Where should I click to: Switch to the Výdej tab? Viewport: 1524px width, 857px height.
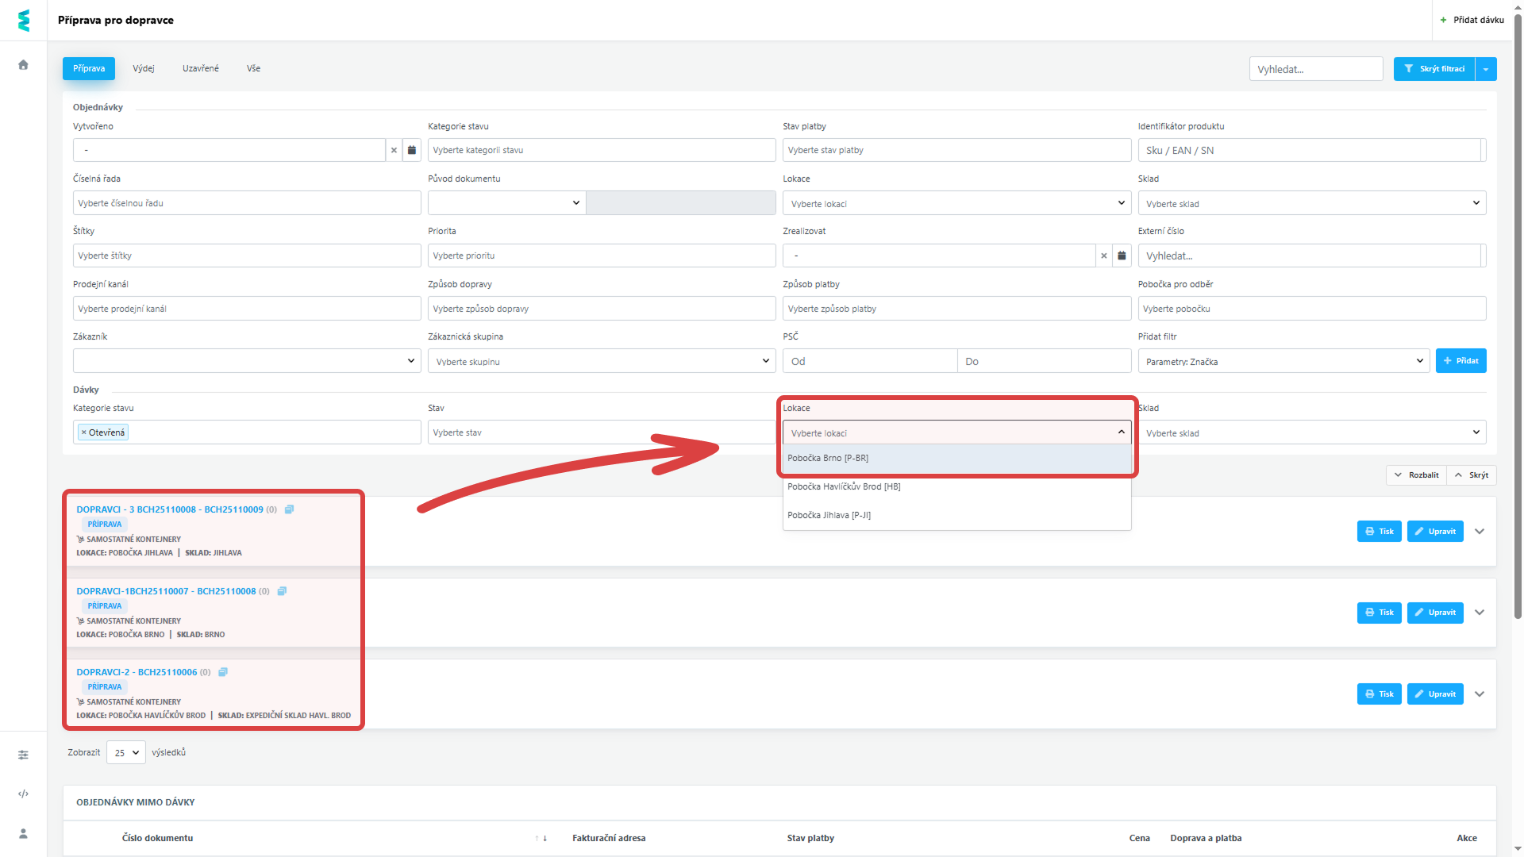pos(144,68)
